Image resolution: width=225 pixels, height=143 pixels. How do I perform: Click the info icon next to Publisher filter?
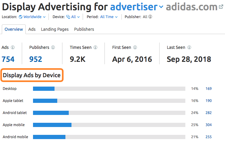tap(150, 17)
